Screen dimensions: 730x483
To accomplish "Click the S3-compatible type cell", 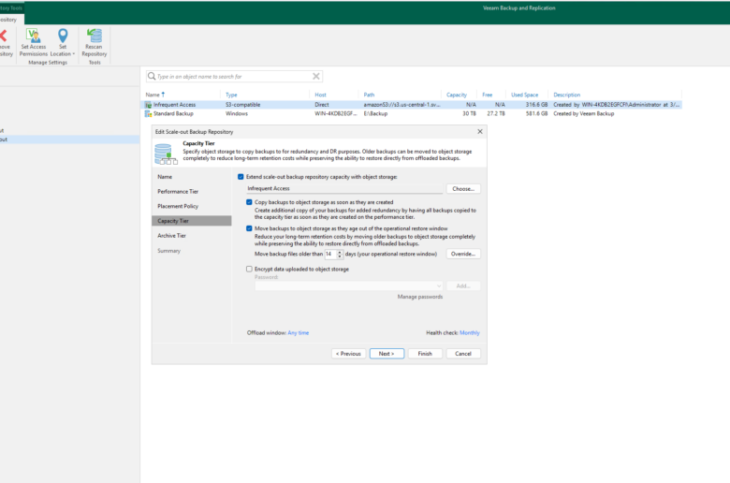I will click(x=243, y=105).
